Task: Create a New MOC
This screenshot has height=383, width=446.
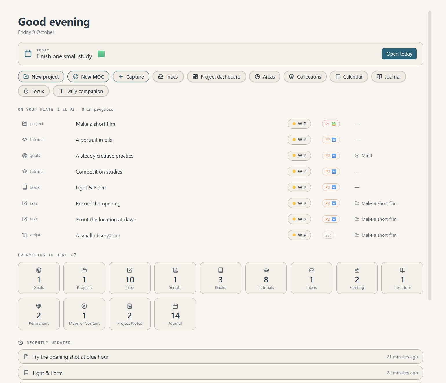Action: click(x=89, y=76)
